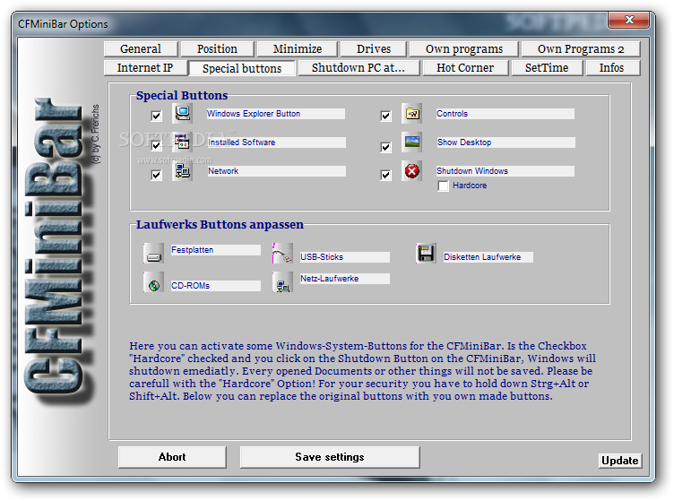Close the CFMiniBar Options window
The image size is (674, 501).
pyautogui.click(x=629, y=20)
